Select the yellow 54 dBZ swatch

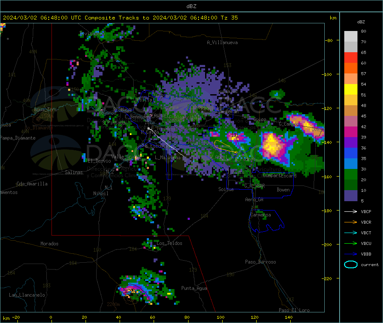(x=351, y=90)
